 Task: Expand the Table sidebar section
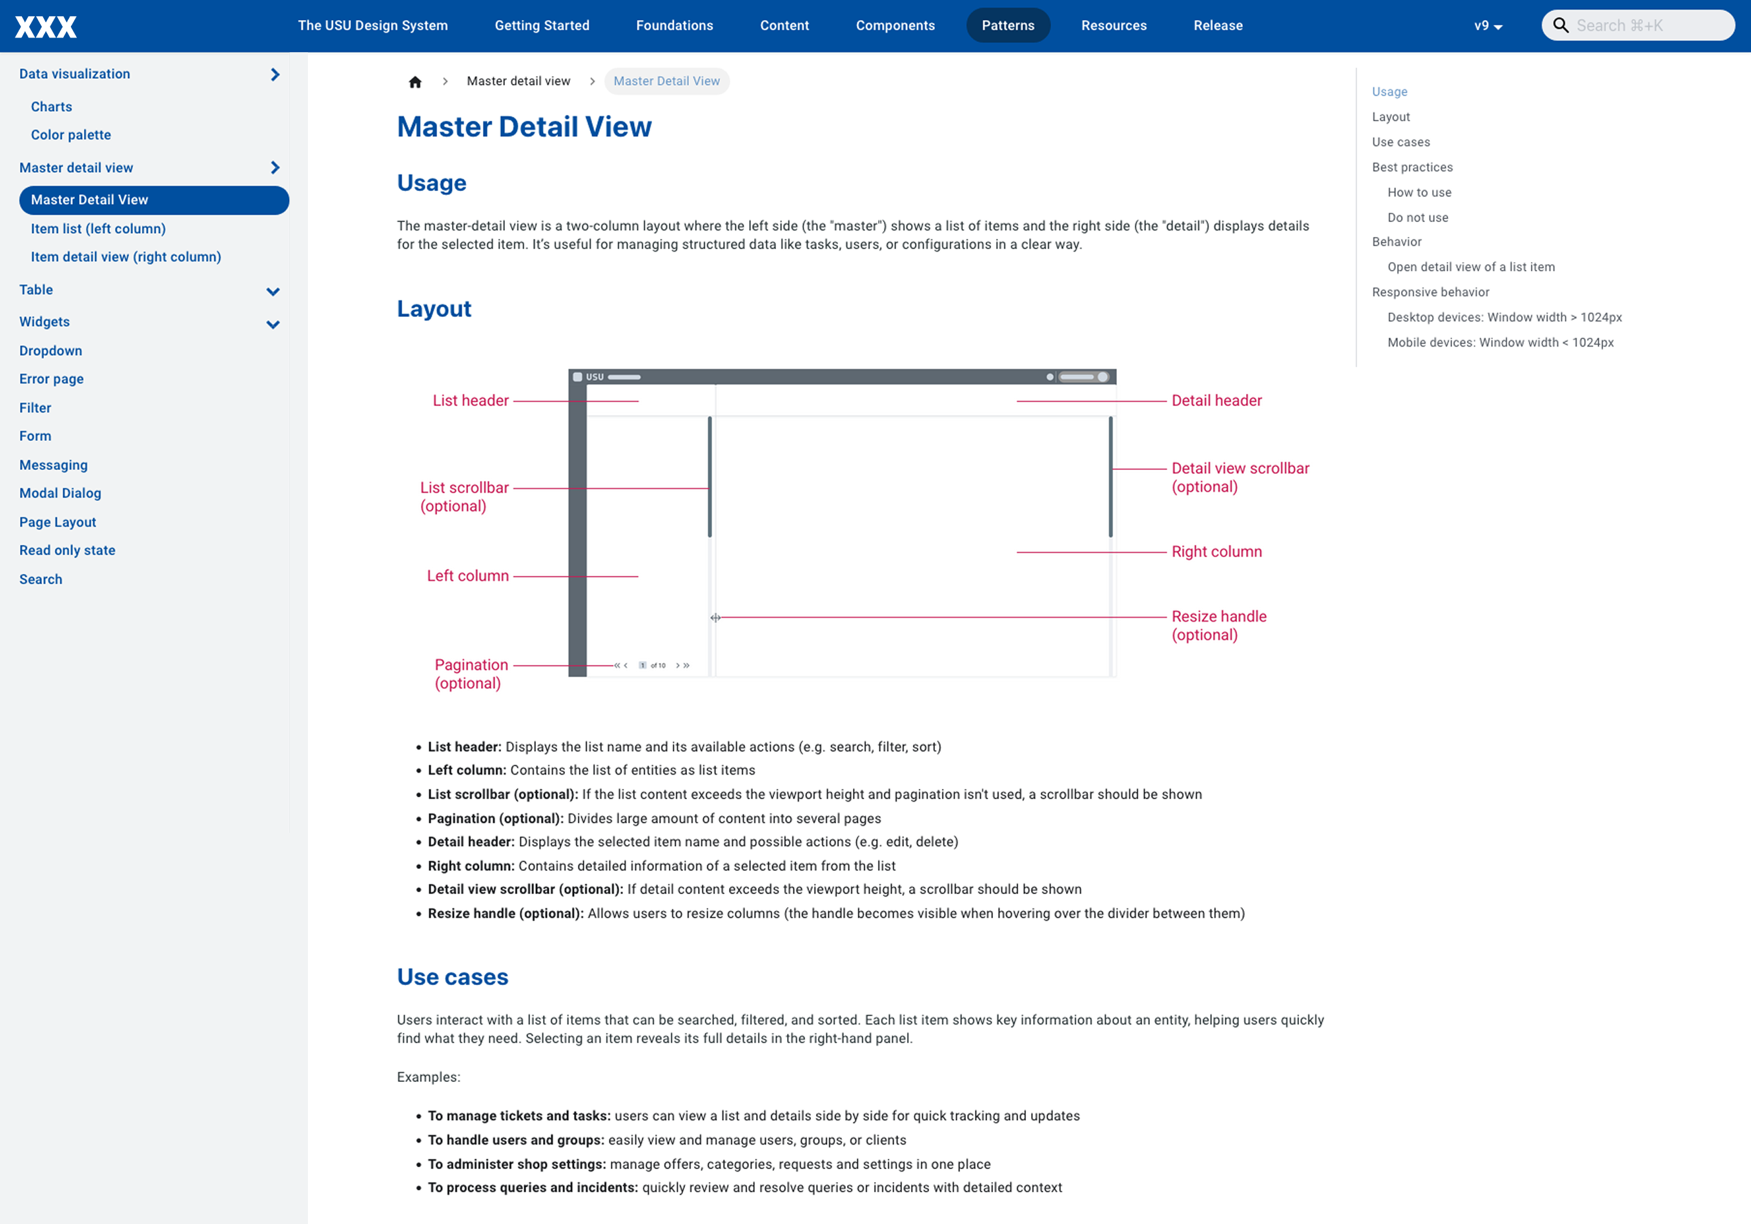(x=273, y=291)
